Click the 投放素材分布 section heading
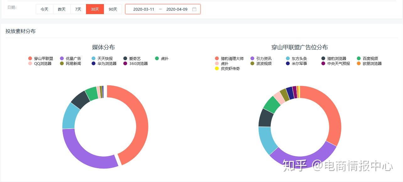This screenshot has height=182, width=403. 20,31
